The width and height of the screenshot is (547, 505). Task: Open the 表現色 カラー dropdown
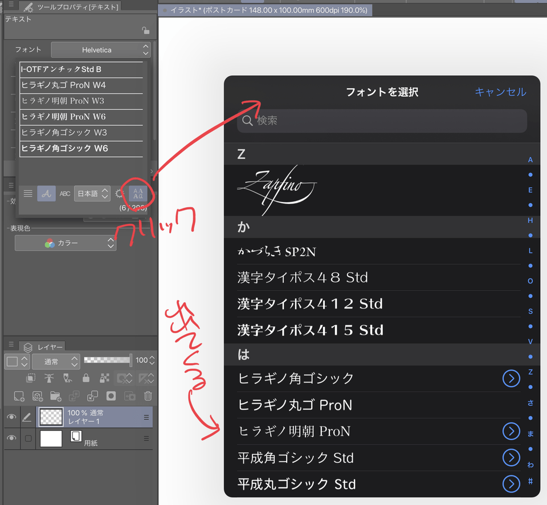[x=66, y=243]
